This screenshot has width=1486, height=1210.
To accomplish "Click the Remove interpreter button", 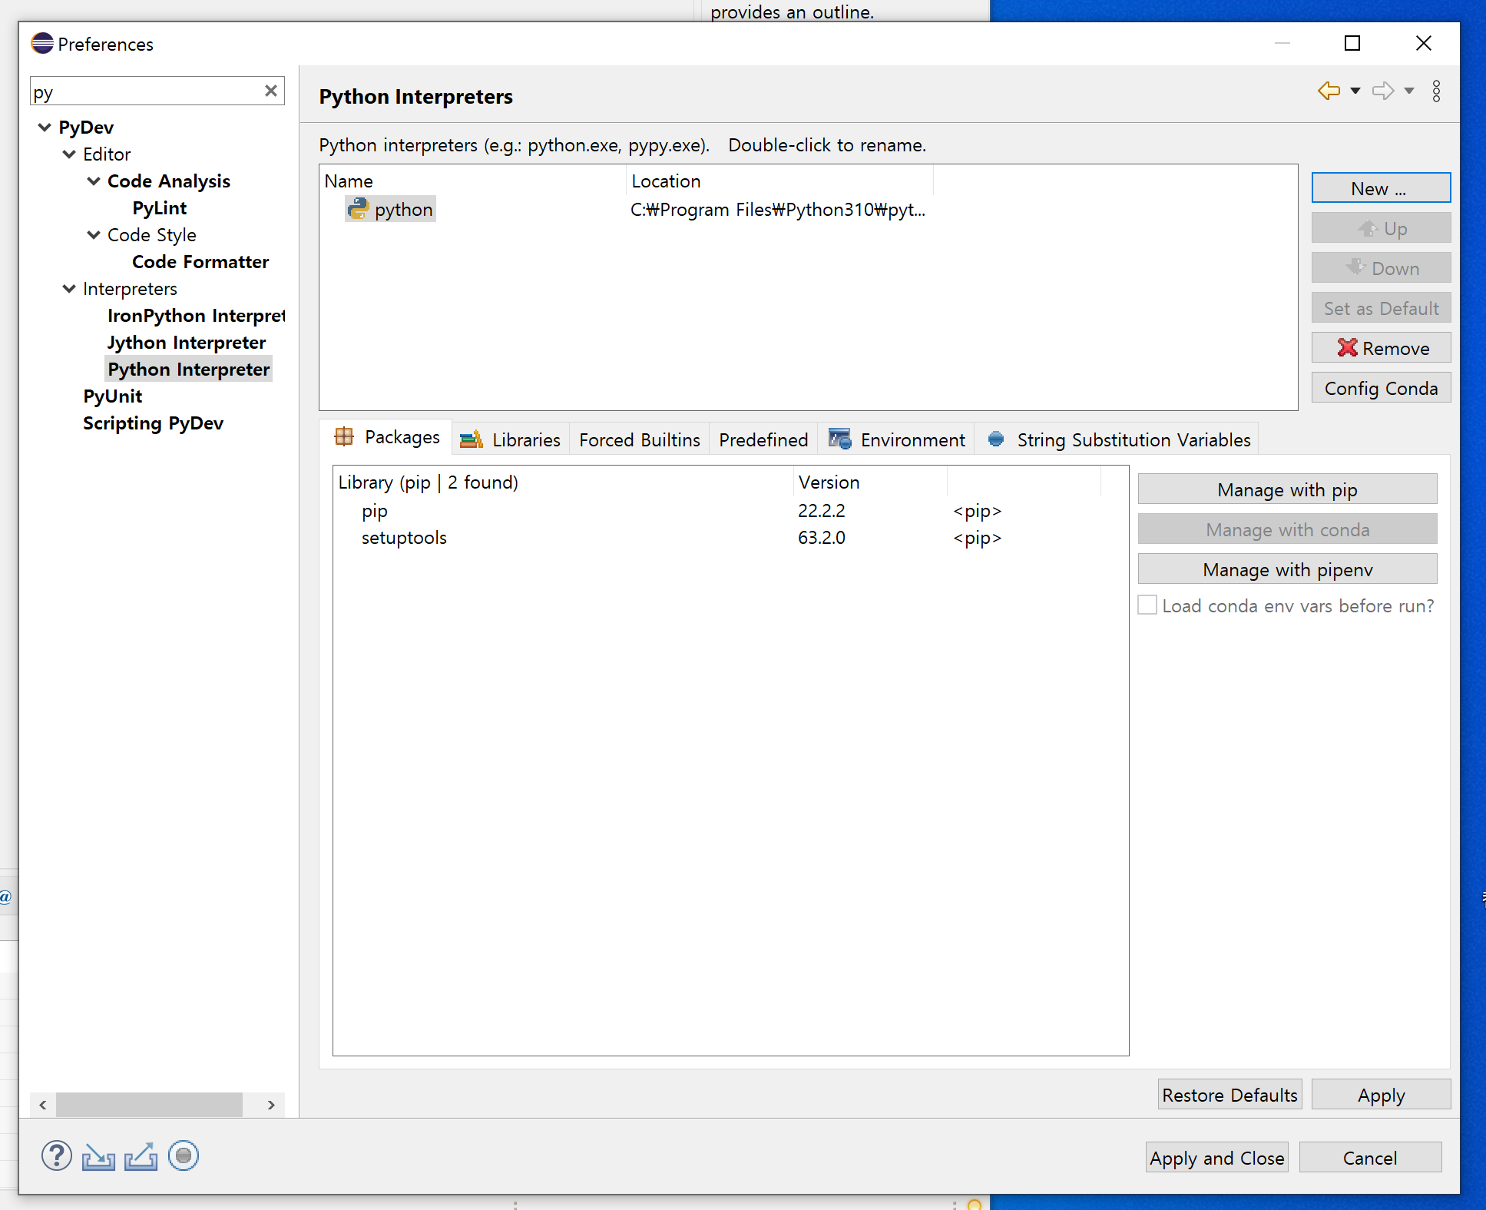I will [1380, 348].
